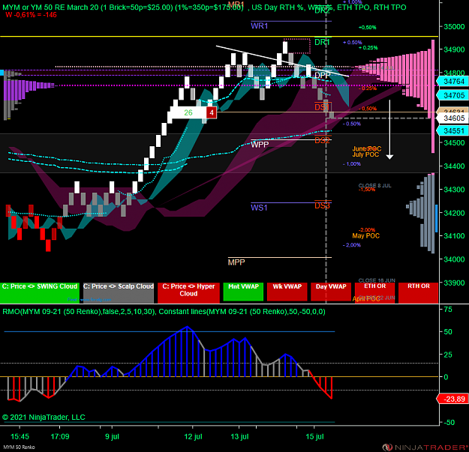Select the DS1 support label
Screen dimensions: 469x452
click(322, 106)
